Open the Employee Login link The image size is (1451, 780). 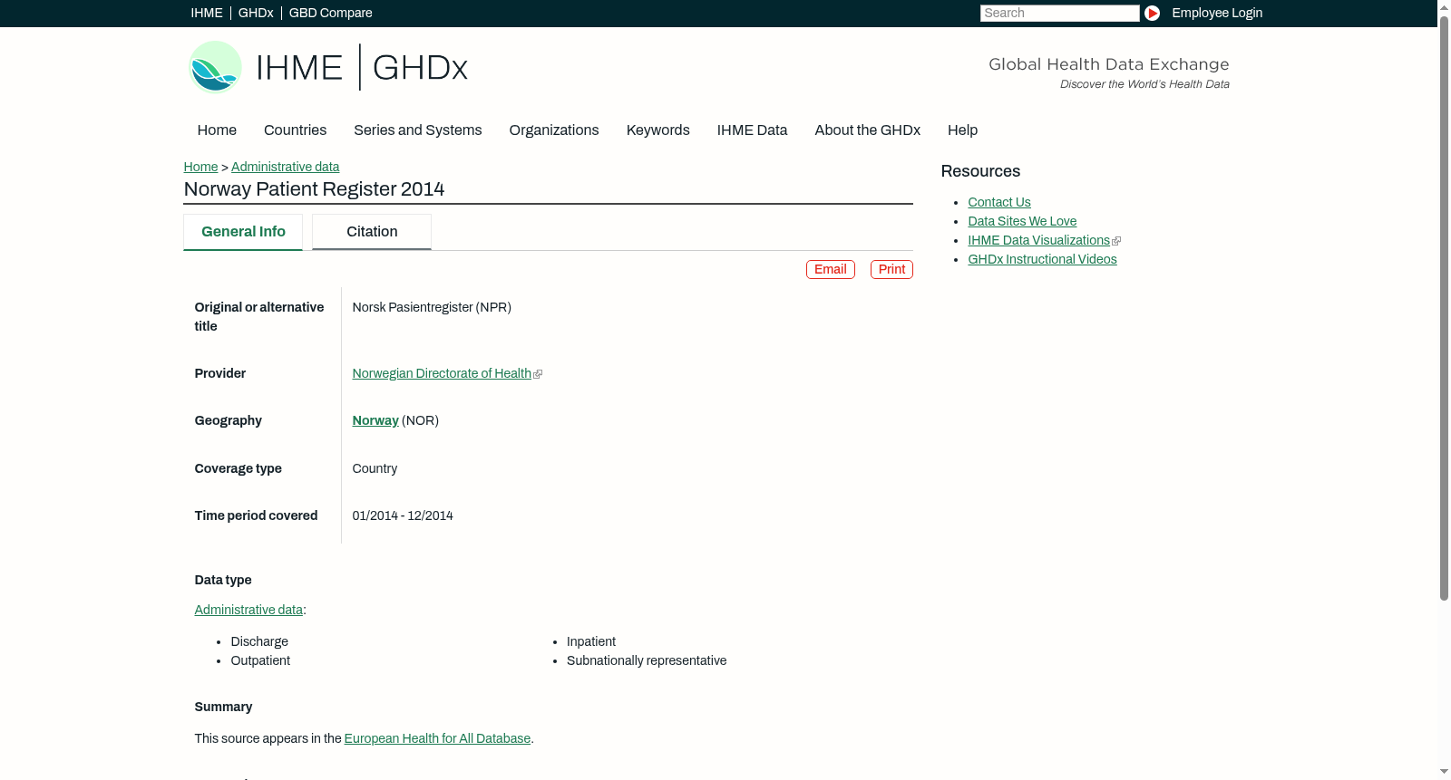click(1217, 13)
